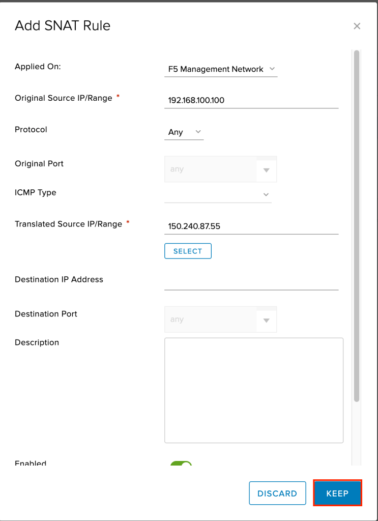Open the ICMP Type dropdown

tap(218, 194)
